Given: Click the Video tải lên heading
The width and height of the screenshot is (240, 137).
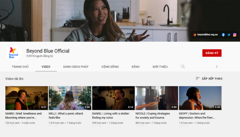Looking at the screenshot, I should [14, 79].
